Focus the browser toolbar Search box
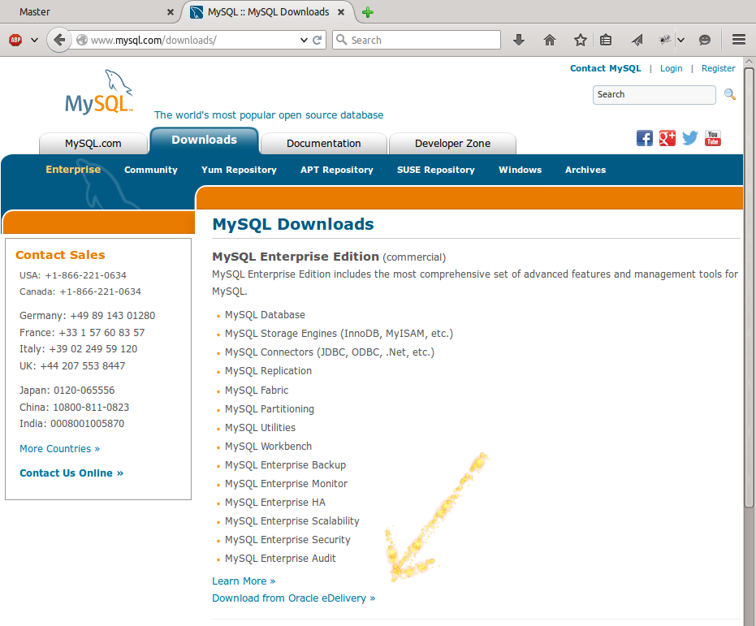Screen dimensions: 756x626 click(x=417, y=40)
